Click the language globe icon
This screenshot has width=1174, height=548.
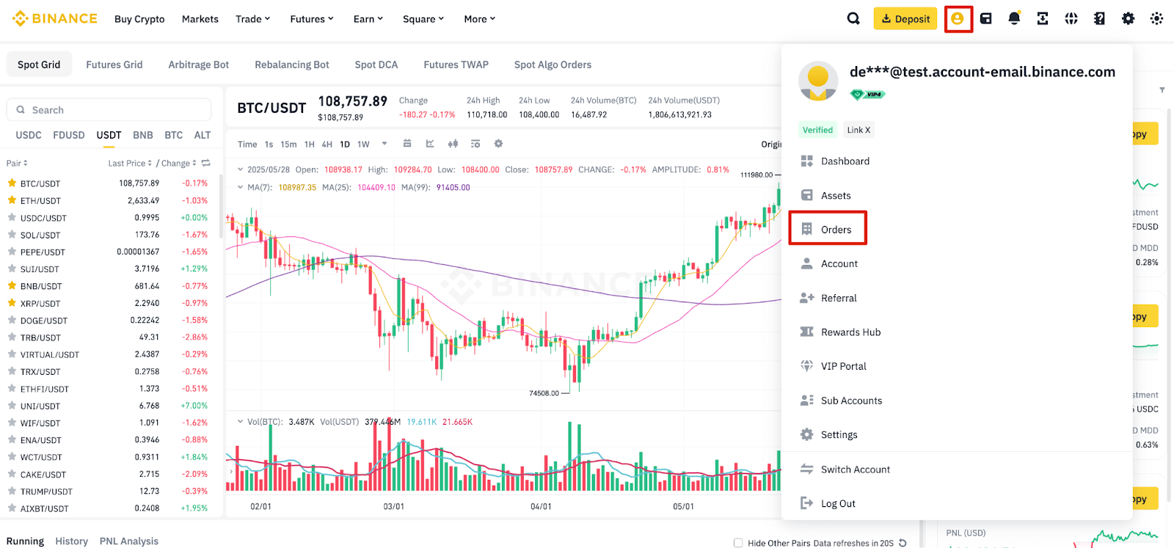1071,18
